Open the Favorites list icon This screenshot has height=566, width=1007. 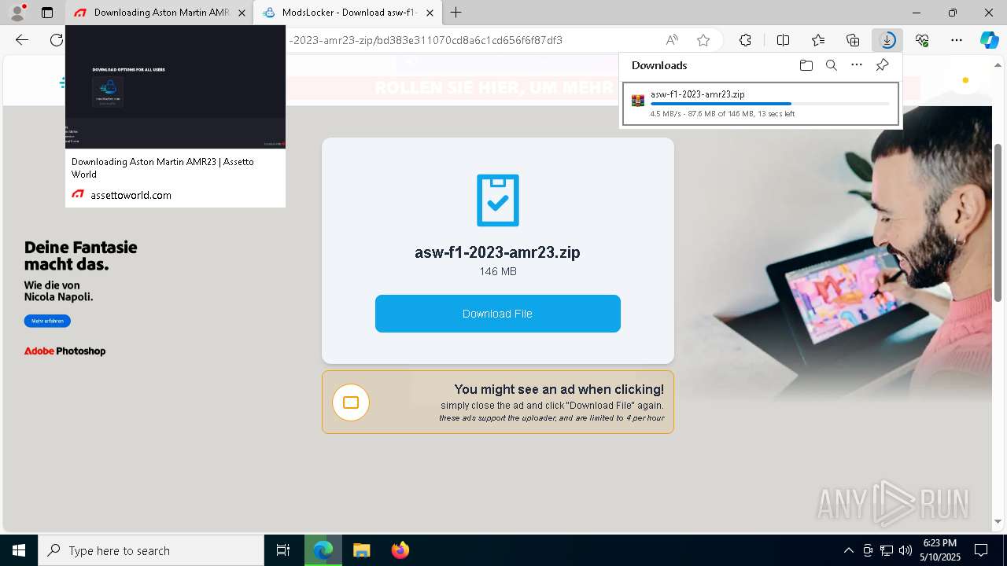click(818, 40)
